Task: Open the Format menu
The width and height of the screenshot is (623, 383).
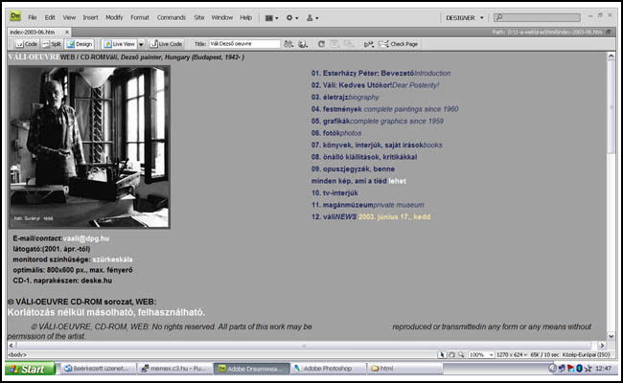Action: pos(140,18)
